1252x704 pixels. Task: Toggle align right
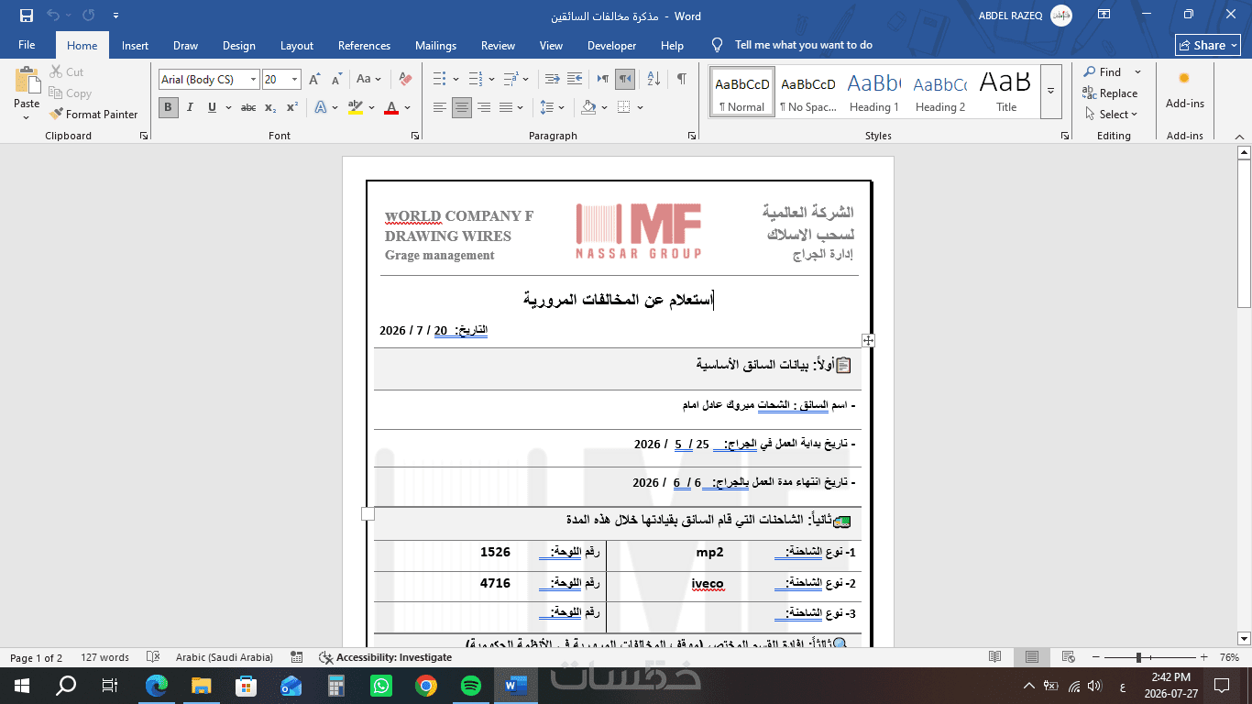coord(483,107)
